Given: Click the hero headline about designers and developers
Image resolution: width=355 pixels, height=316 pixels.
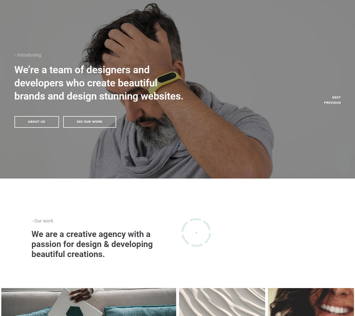Looking at the screenshot, I should [99, 83].
